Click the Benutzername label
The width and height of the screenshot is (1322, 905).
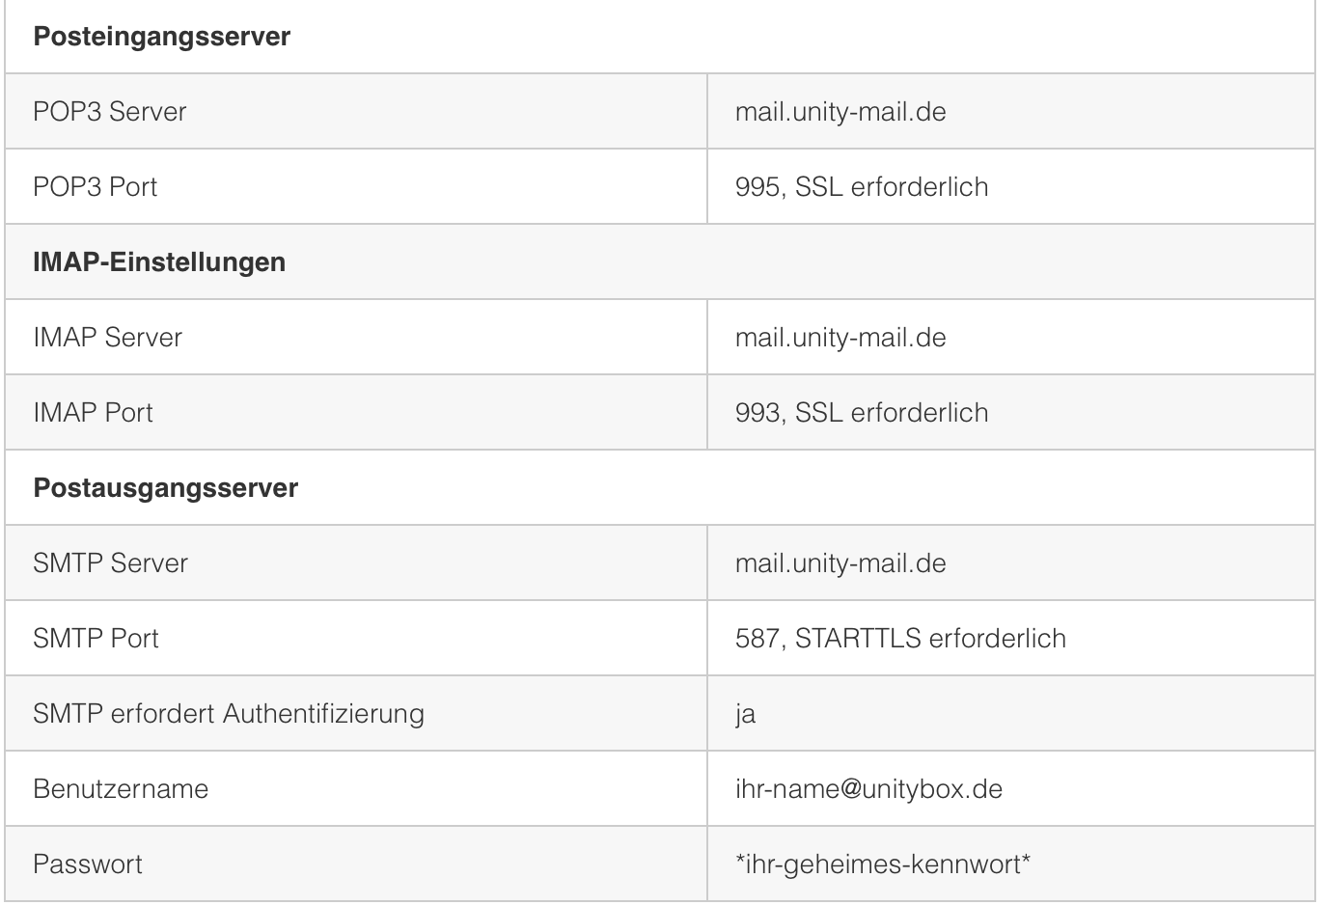point(121,789)
